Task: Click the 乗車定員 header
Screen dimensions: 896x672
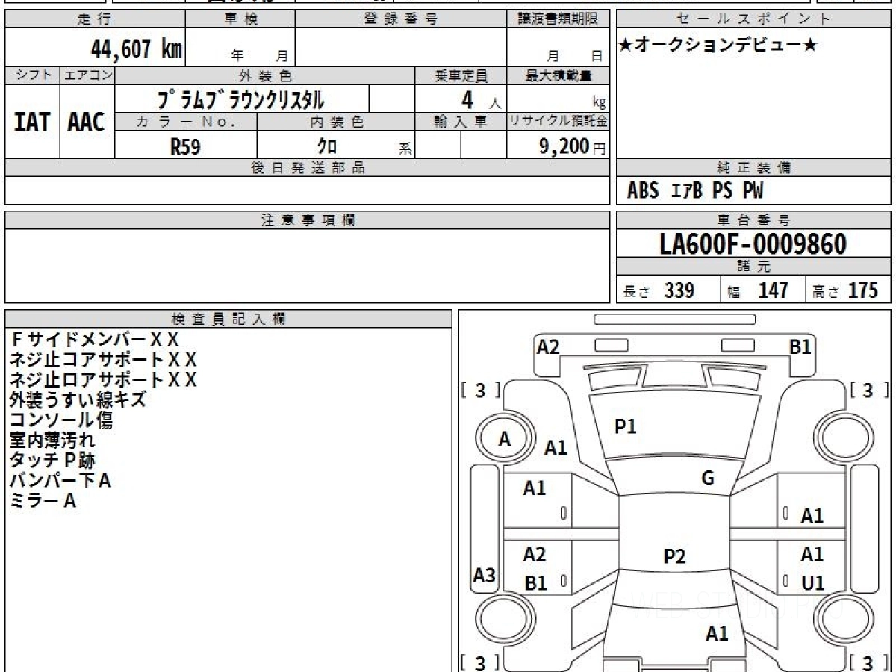Action: coord(461,75)
